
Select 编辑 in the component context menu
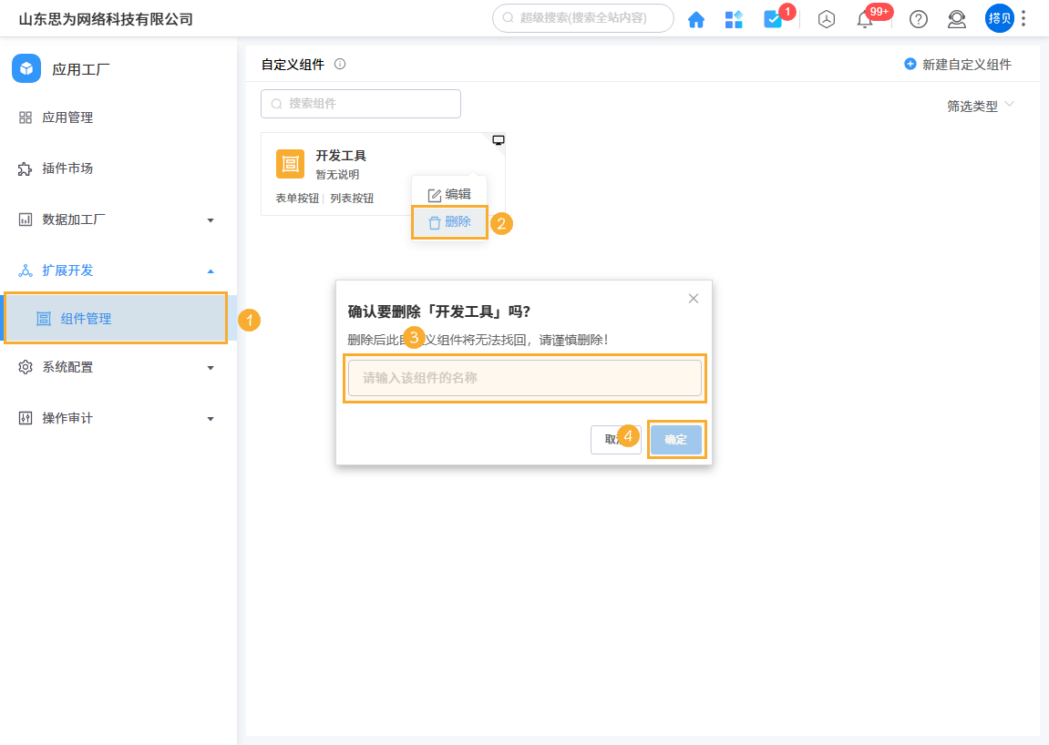pyautogui.click(x=448, y=190)
